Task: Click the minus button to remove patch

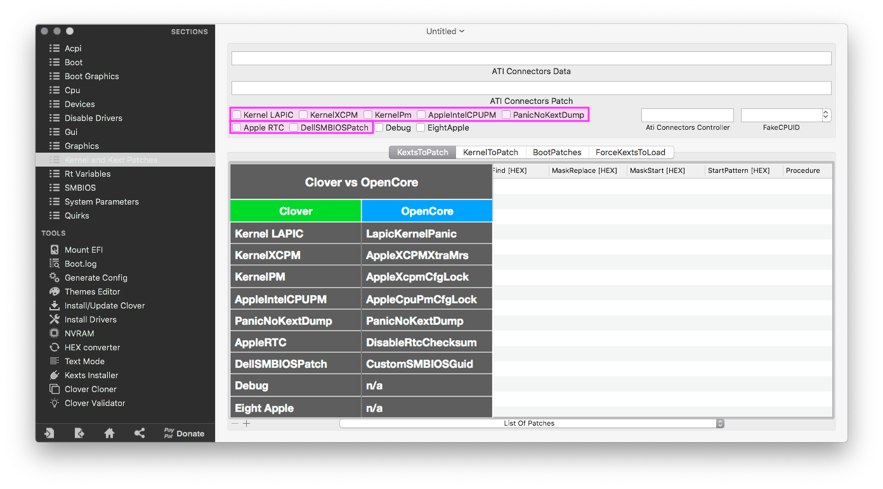Action: [235, 423]
